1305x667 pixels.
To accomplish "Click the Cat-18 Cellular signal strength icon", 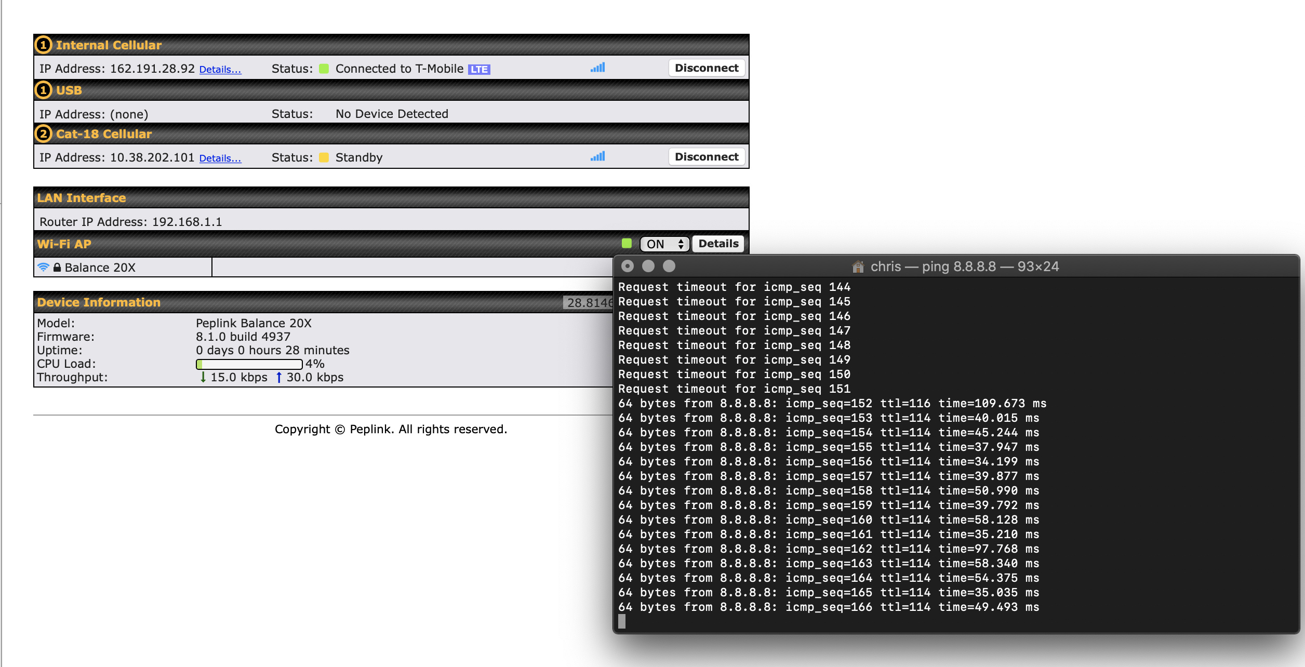I will pyautogui.click(x=597, y=157).
